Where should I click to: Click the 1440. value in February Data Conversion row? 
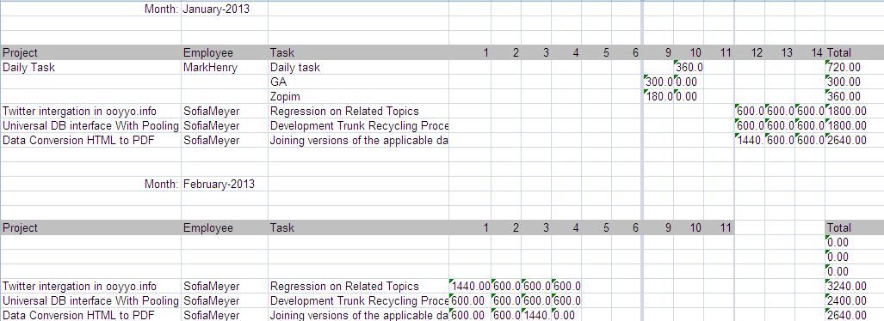536,315
